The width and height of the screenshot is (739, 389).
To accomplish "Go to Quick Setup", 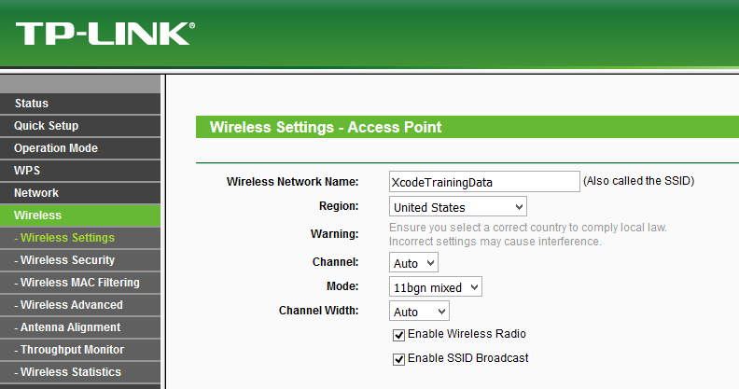I will (80, 126).
